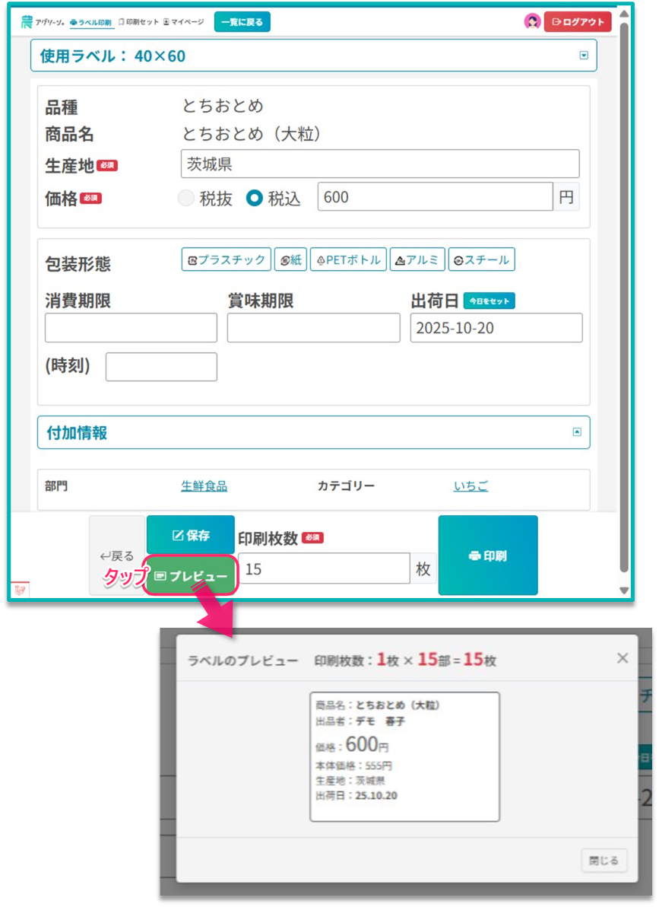Close the label preview dialog with X
Screen dimensions: 659x907
coord(623,658)
